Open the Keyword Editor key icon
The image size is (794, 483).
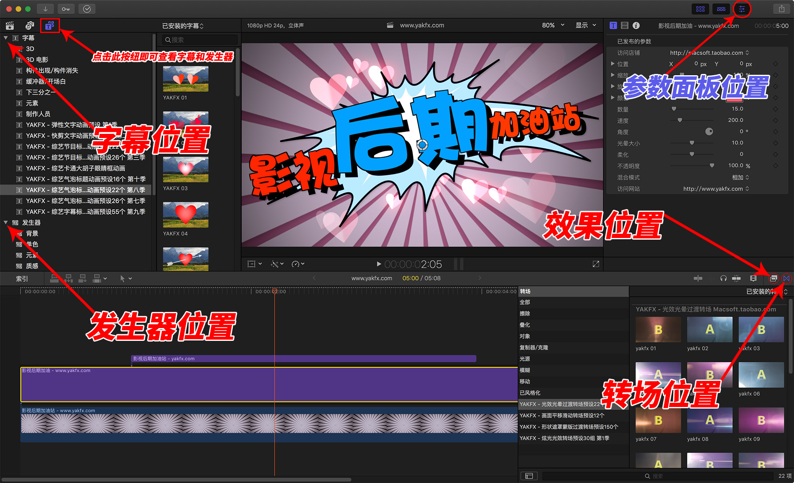[x=66, y=9]
